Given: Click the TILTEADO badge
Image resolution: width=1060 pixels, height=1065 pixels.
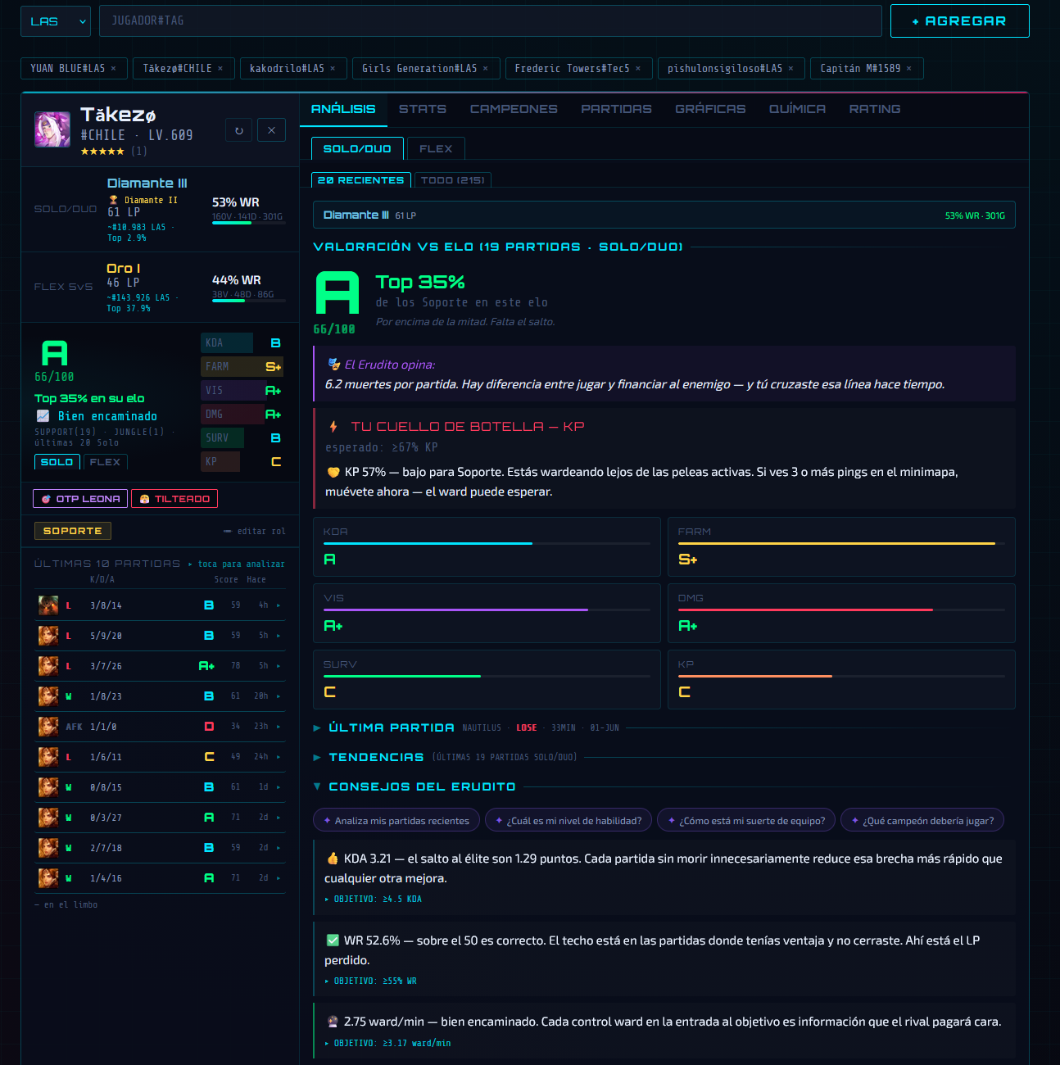Looking at the screenshot, I should click(174, 498).
